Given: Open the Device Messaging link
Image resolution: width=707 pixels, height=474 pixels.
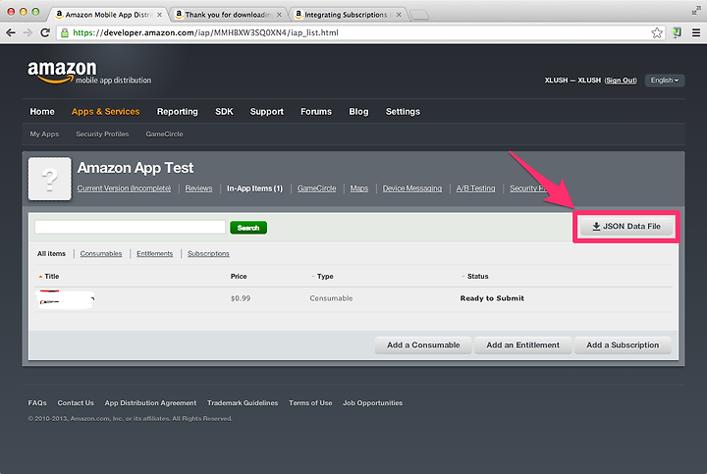Looking at the screenshot, I should coord(412,188).
